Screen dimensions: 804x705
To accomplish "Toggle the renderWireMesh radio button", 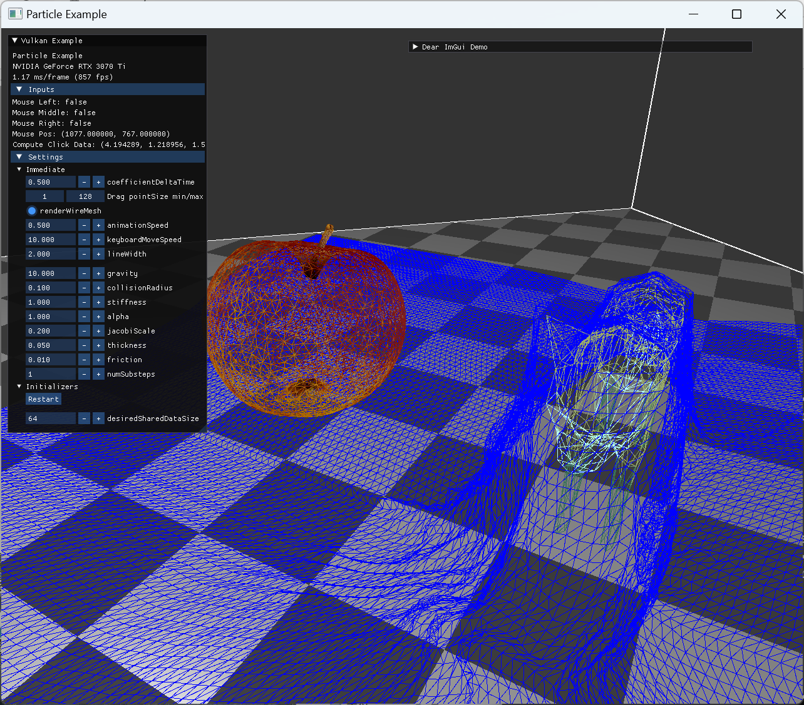I will coord(32,211).
